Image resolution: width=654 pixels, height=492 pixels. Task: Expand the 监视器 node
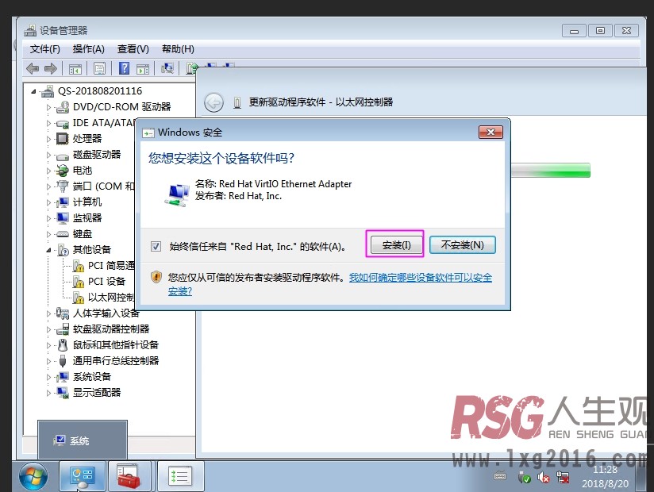(x=48, y=218)
